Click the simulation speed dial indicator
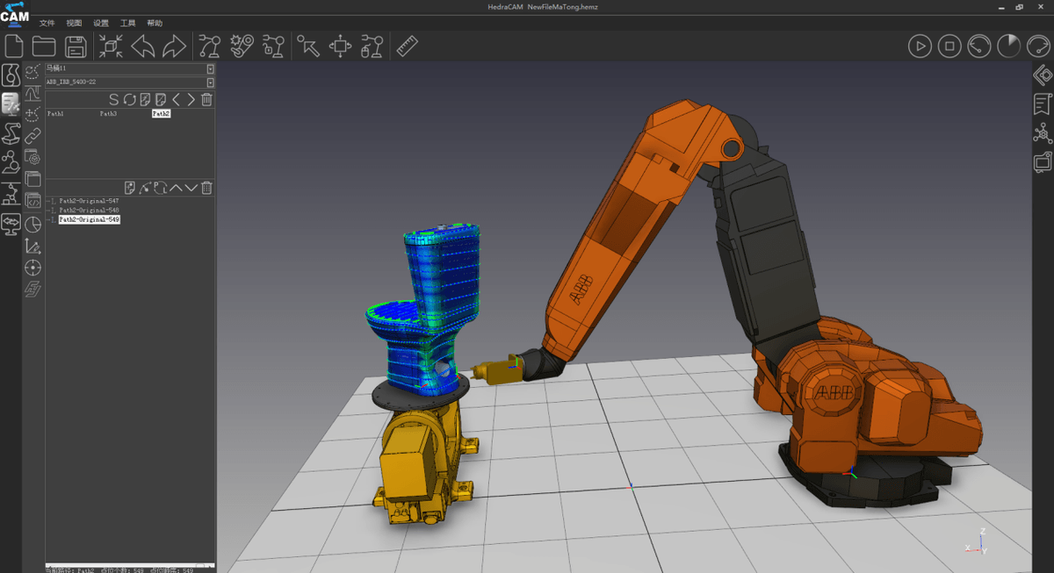The image size is (1054, 573). 1008,46
